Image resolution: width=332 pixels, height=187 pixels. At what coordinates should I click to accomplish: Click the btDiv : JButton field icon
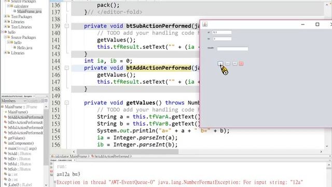tap(6, 158)
